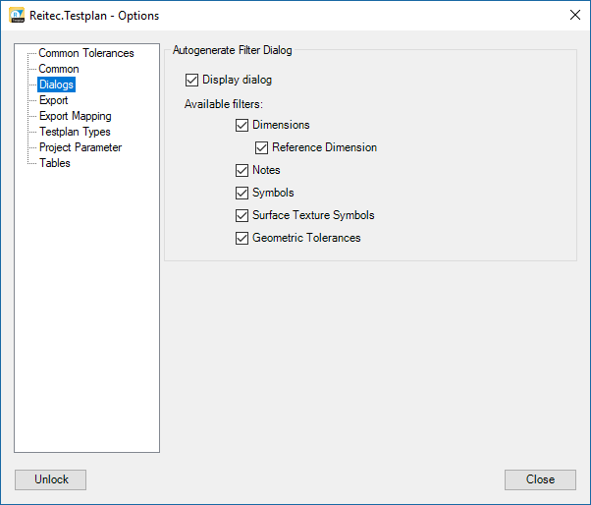Disable Surface Texture Symbols filter

point(242,215)
